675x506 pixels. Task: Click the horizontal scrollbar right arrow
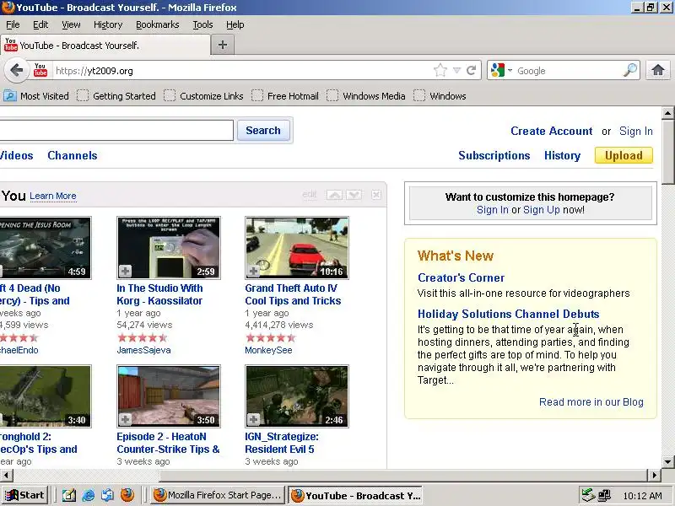click(x=655, y=475)
